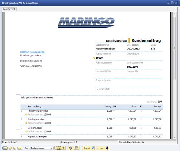
Task: Click the vertical scrollbar thumb
Action: click(175, 48)
